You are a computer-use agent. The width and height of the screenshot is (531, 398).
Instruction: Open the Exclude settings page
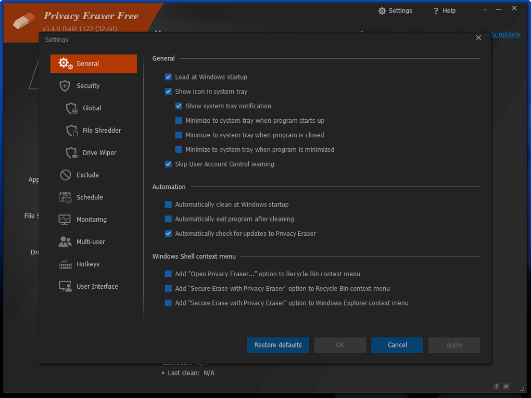94,175
